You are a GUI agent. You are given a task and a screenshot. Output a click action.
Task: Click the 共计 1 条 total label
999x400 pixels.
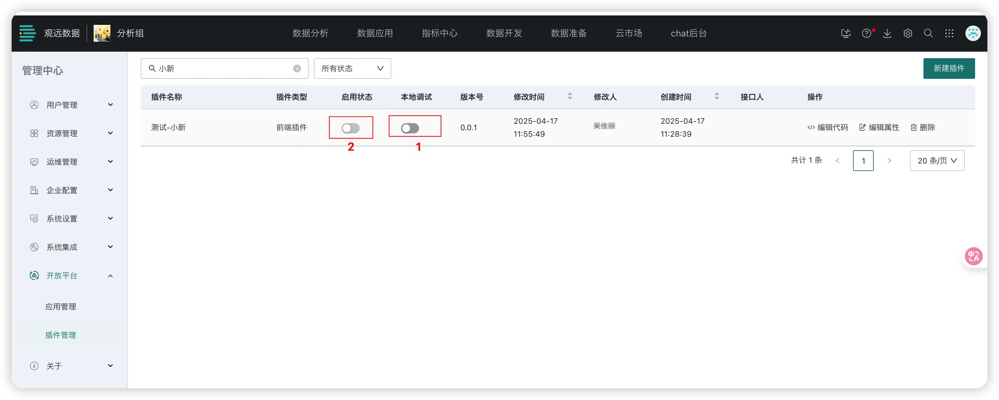[806, 160]
